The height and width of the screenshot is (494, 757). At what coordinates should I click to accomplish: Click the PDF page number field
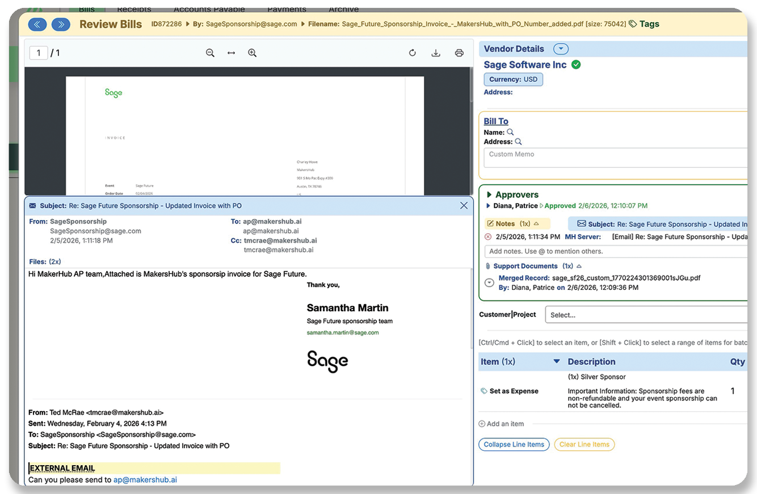click(x=39, y=53)
